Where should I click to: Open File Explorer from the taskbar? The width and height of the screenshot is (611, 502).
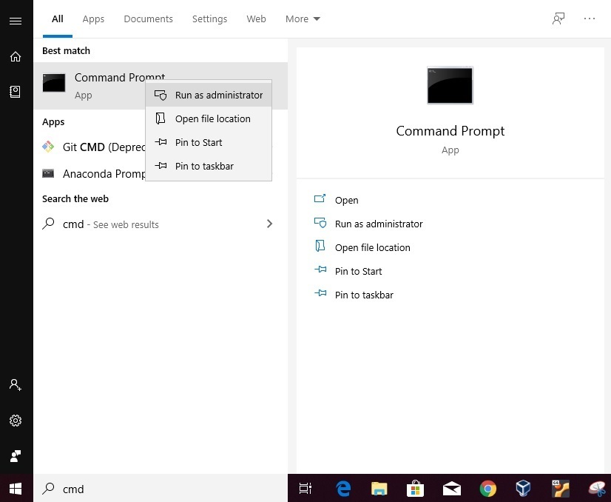point(379,489)
